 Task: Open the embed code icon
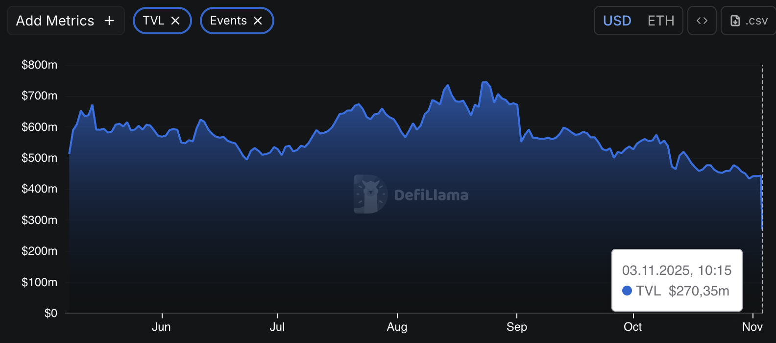tap(702, 21)
